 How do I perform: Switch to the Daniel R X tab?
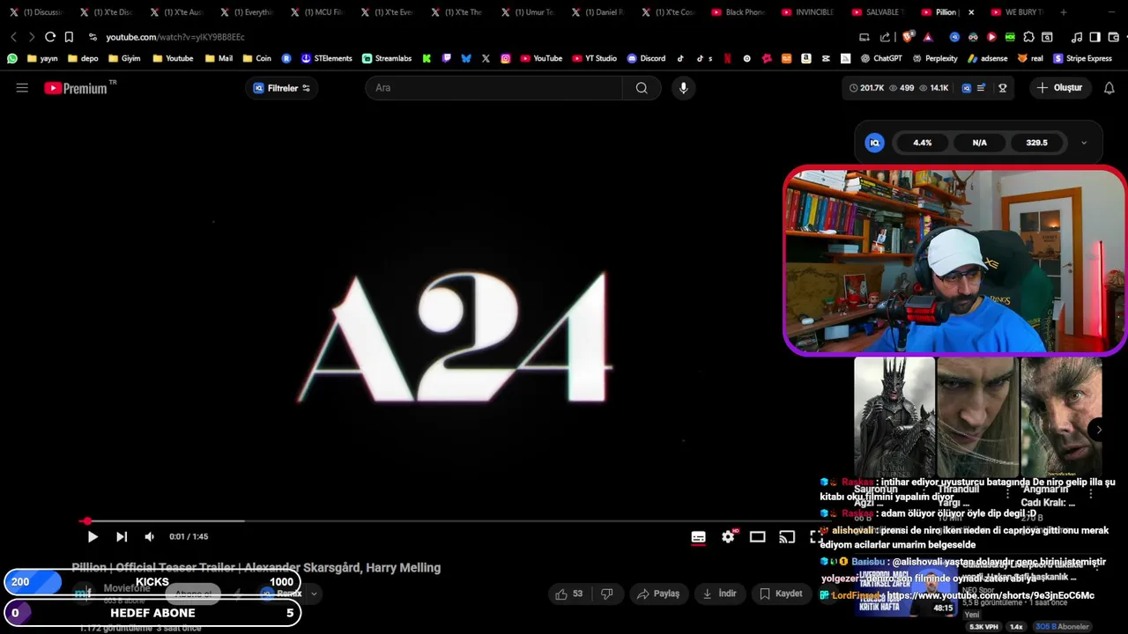point(597,12)
